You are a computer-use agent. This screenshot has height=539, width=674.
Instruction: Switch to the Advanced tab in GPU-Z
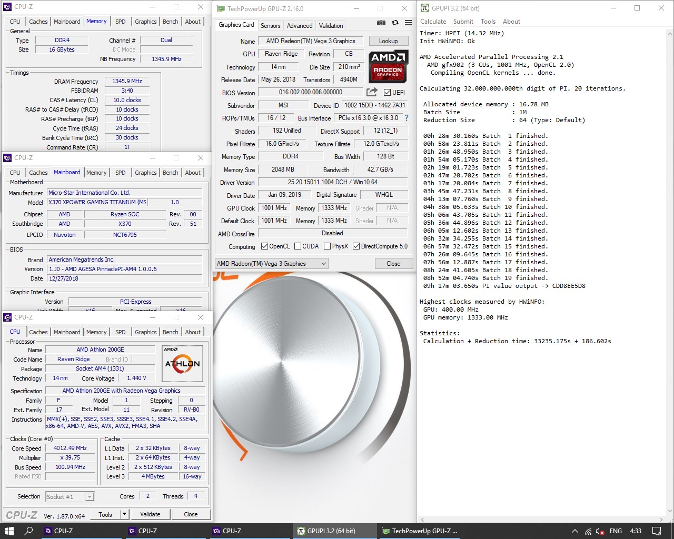[x=300, y=25]
